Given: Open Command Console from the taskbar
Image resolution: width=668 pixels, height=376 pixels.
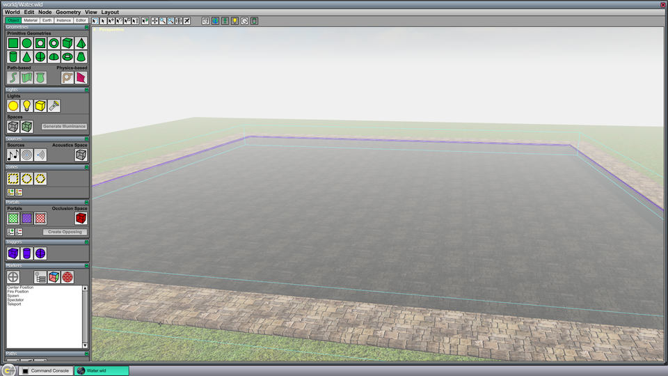Looking at the screenshot, I should tap(46, 370).
